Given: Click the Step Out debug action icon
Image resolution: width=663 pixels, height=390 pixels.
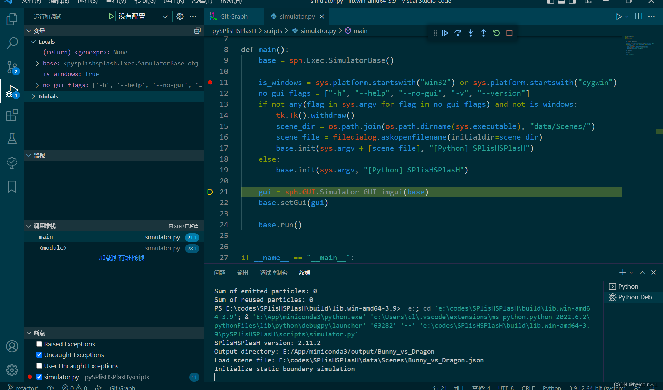Looking at the screenshot, I should [483, 32].
